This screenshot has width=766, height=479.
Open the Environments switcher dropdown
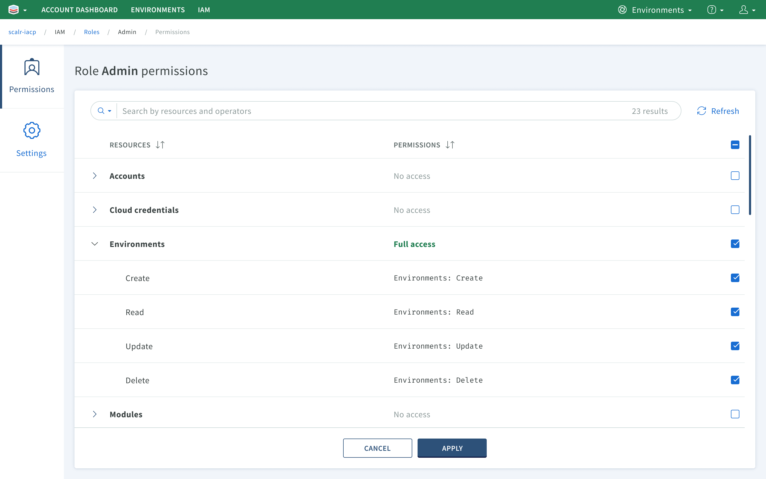655,10
